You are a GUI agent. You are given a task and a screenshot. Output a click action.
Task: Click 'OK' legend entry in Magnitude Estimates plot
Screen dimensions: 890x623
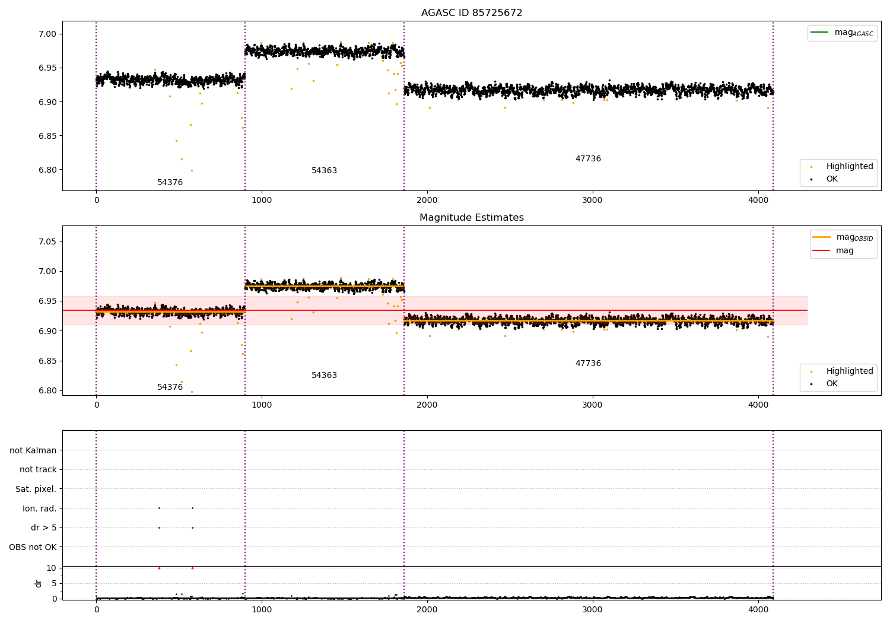[825, 384]
